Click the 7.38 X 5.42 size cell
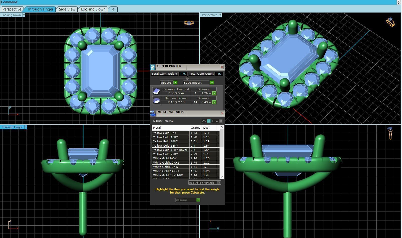Viewport: 402px width, 238px height. click(x=176, y=93)
